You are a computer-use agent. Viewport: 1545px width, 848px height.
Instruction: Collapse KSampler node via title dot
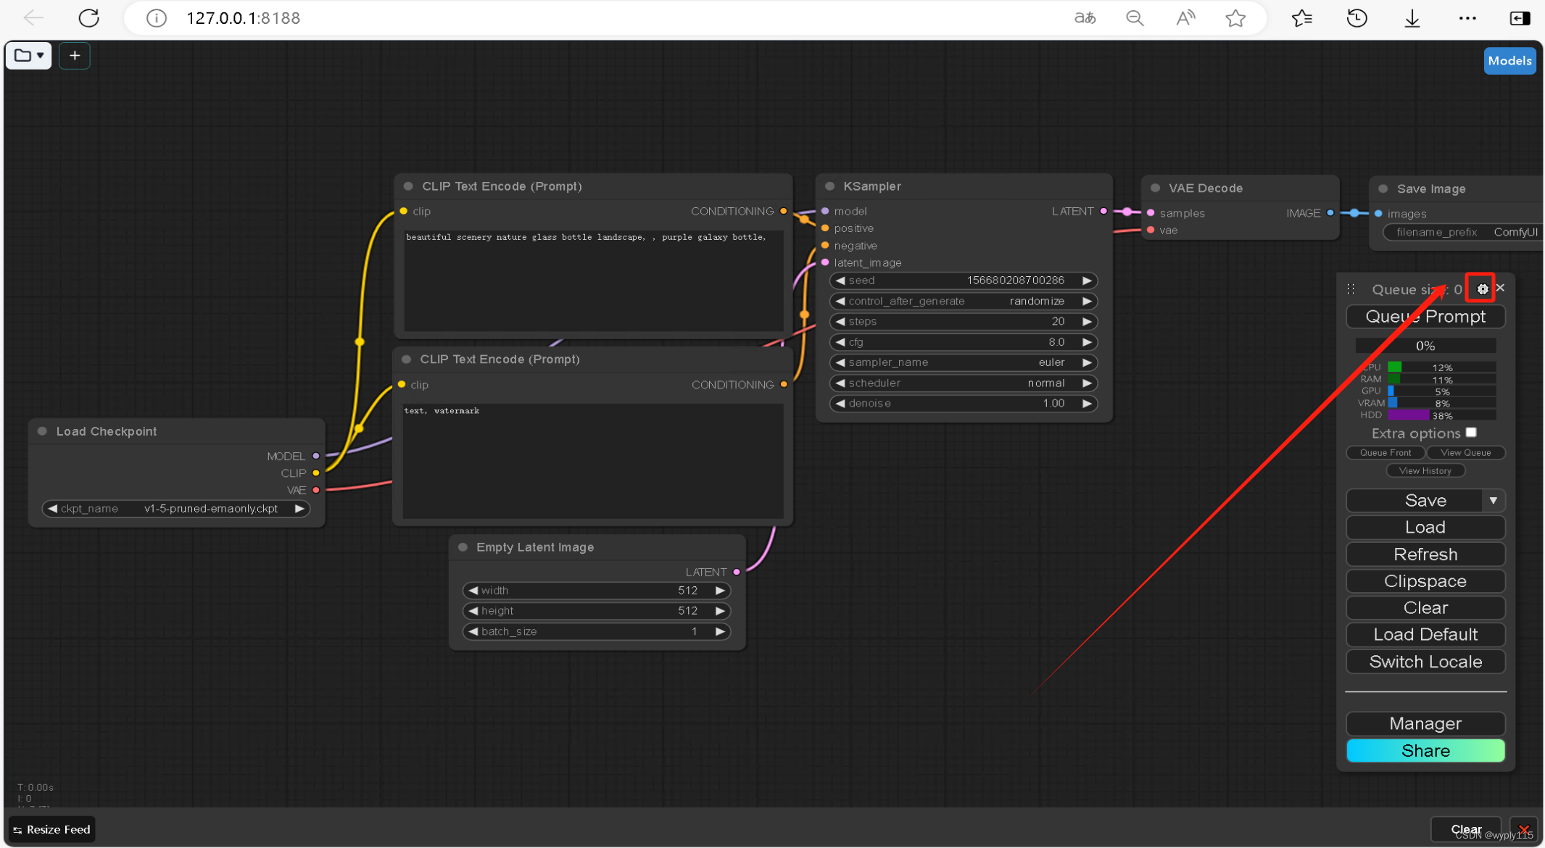click(830, 186)
